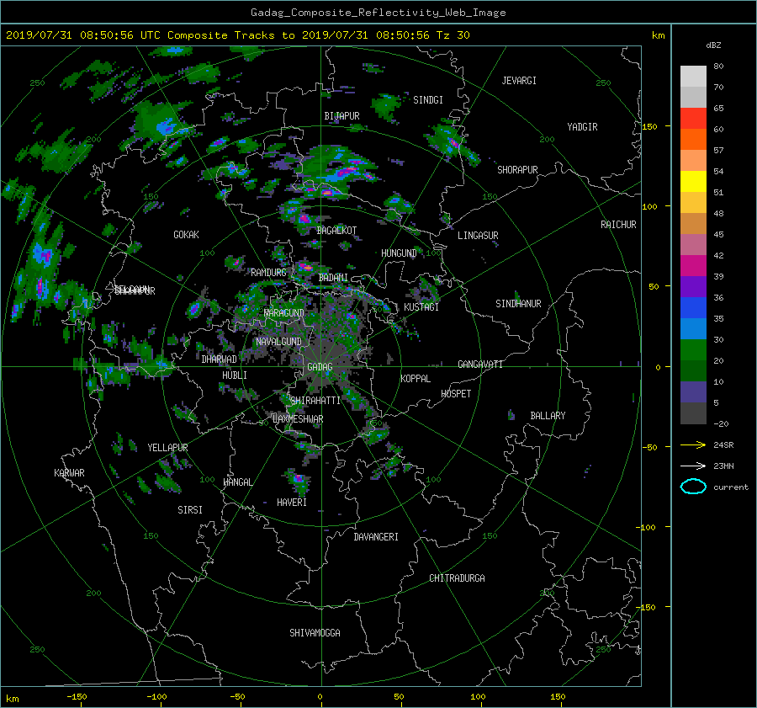Viewport: 757px width, 708px height.
Task: Click the SINDHANUR city label
Action: click(x=518, y=304)
